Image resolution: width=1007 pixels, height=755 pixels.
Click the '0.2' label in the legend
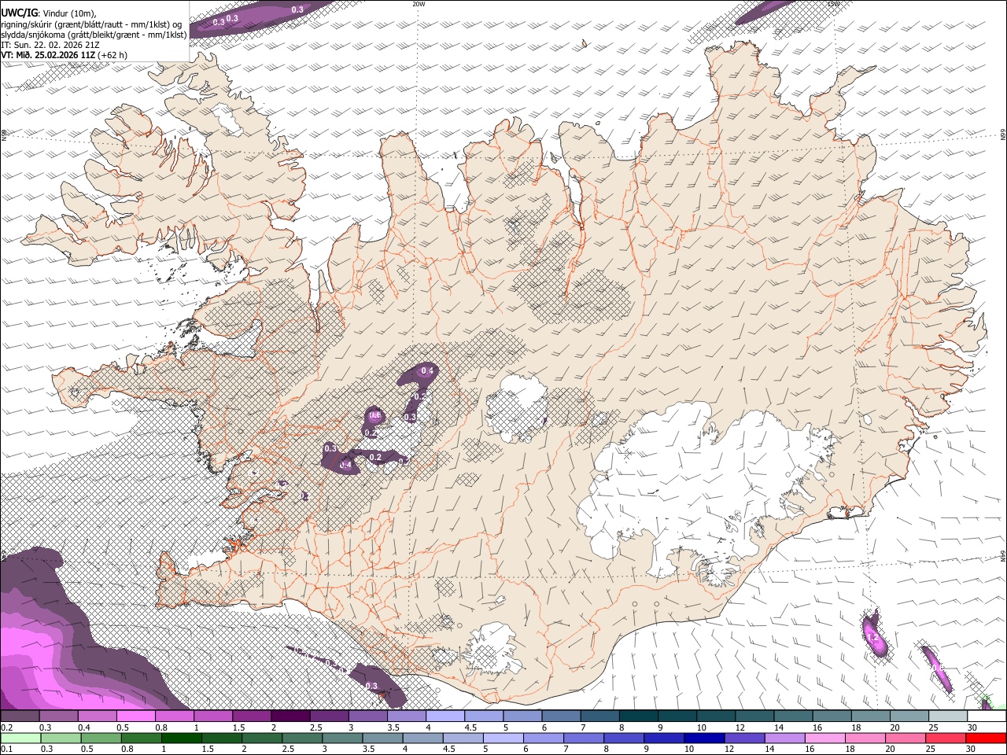[7, 727]
